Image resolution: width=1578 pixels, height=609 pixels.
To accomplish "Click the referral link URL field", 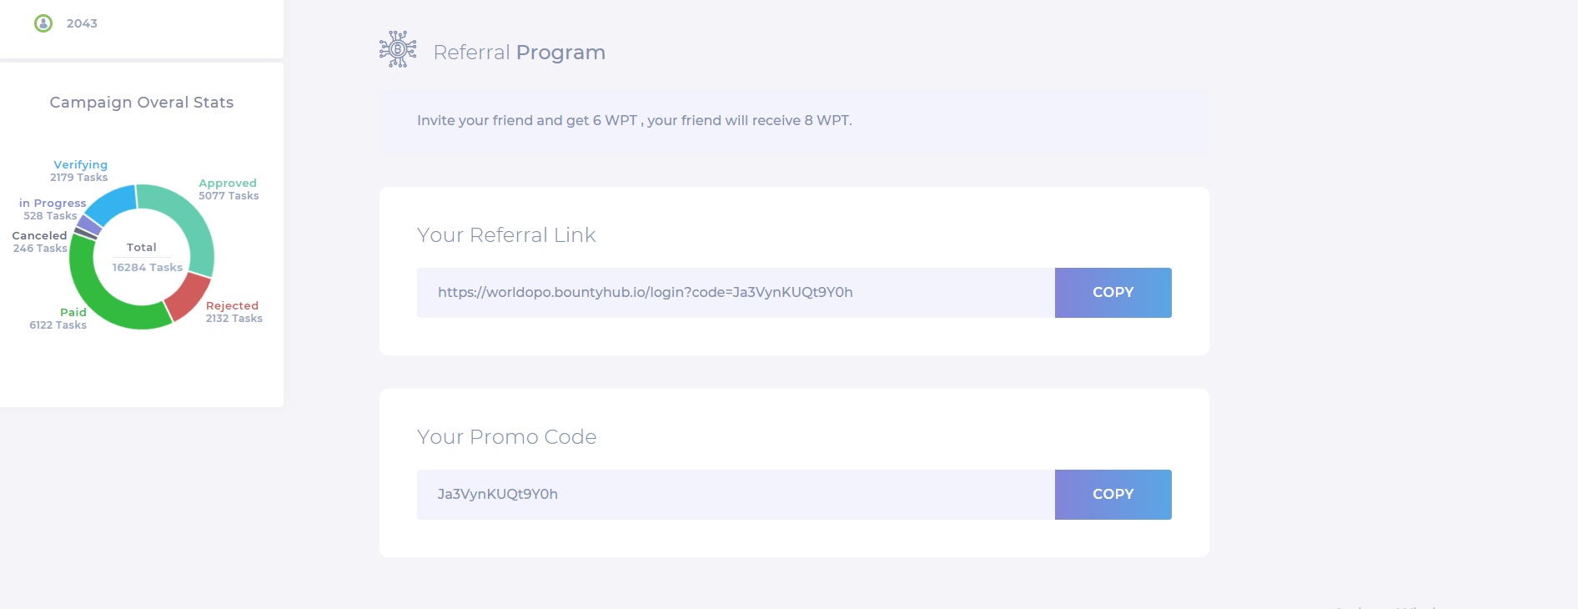I will pos(735,293).
